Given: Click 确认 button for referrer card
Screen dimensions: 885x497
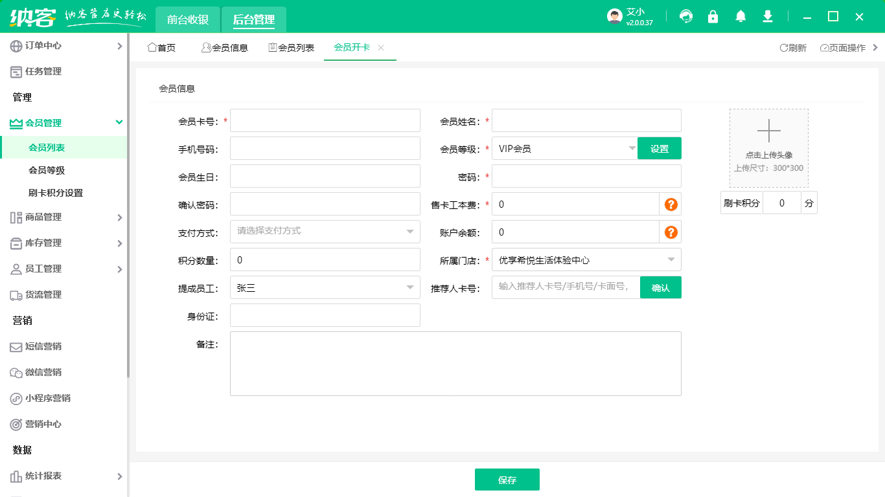Looking at the screenshot, I should tap(661, 287).
